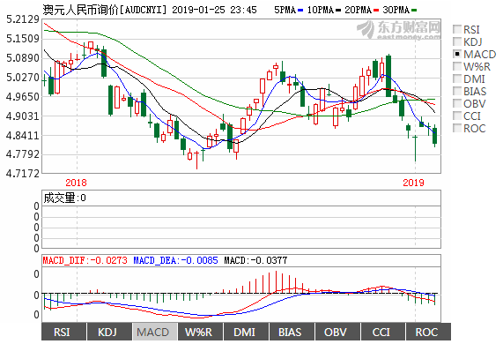This screenshot has width=503, height=344.
Task: Tick the W%R checkbox
Action: (x=457, y=66)
